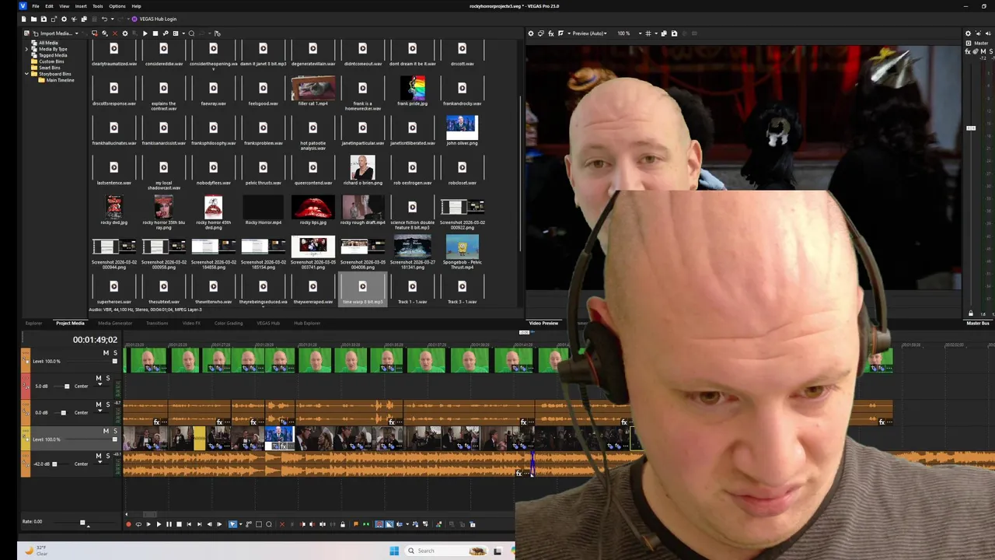995x560 pixels.
Task: Mute the 5.0 dB audio track
Action: coord(98,378)
